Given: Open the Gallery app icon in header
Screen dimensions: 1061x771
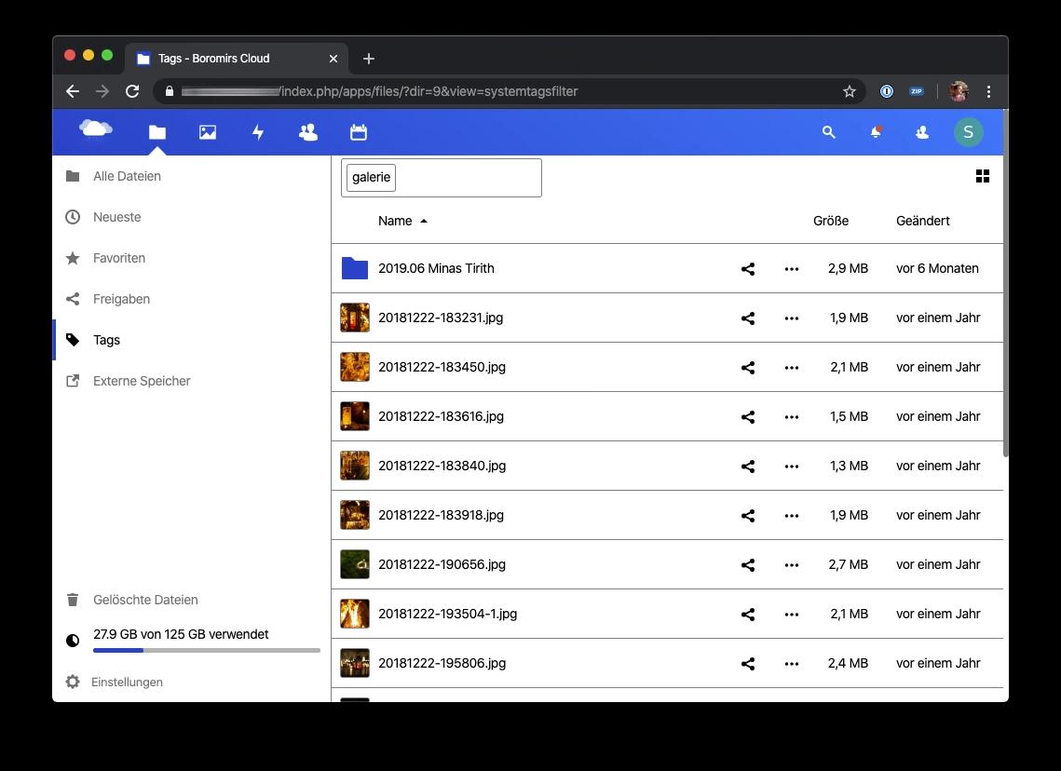Looking at the screenshot, I should [208, 132].
